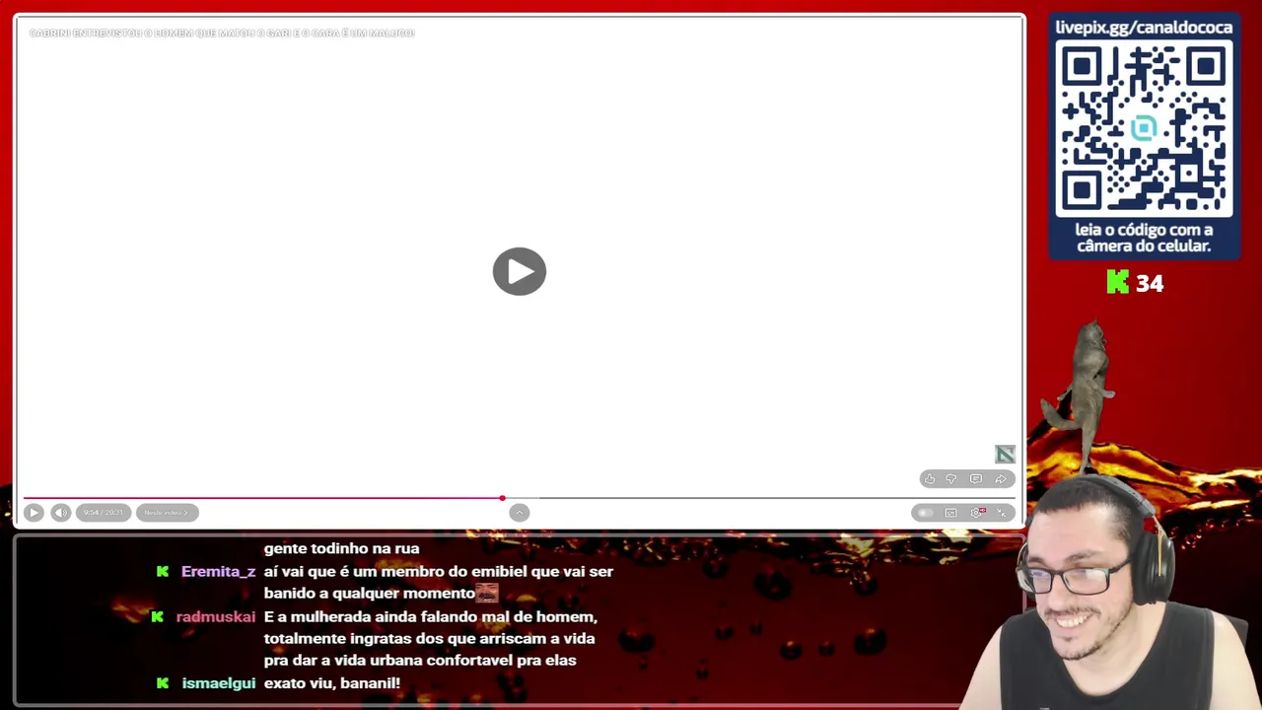Screen dimensions: 1262x710
Task: Click 'leia o código com a câmera' caption
Action: pyautogui.click(x=1144, y=238)
